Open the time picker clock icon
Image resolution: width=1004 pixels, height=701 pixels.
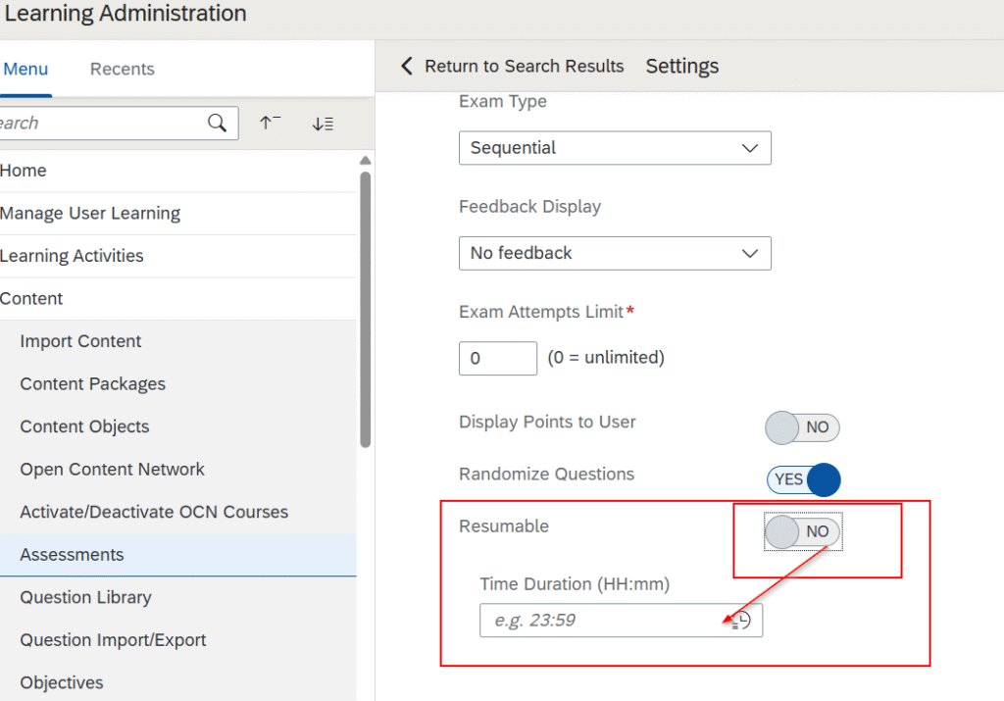tap(742, 621)
